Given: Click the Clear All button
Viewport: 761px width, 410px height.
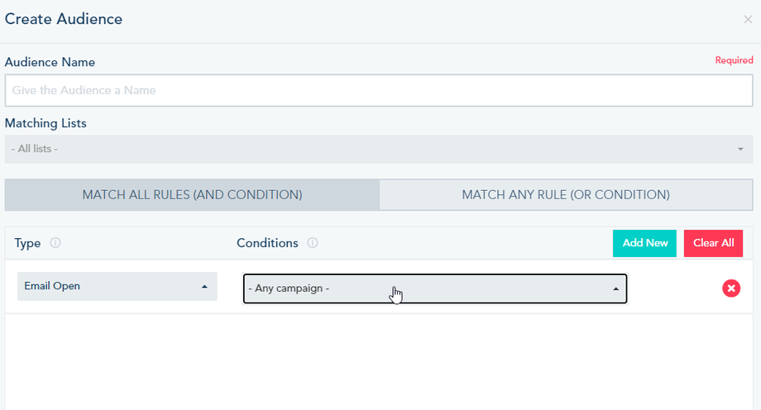Looking at the screenshot, I should (x=713, y=243).
